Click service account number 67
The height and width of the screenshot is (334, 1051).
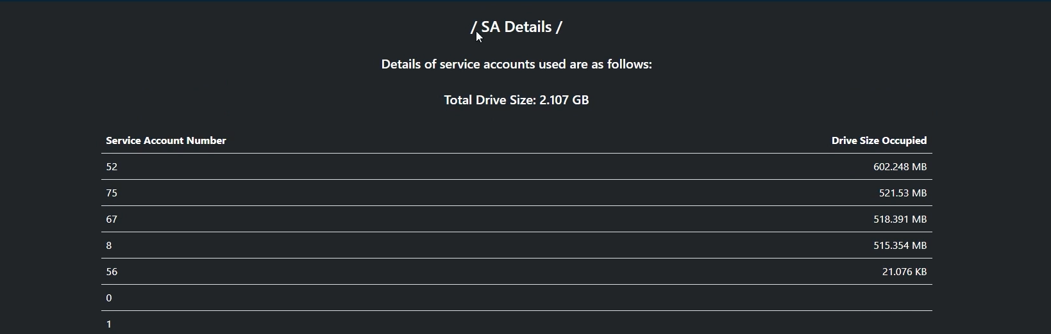tap(112, 219)
